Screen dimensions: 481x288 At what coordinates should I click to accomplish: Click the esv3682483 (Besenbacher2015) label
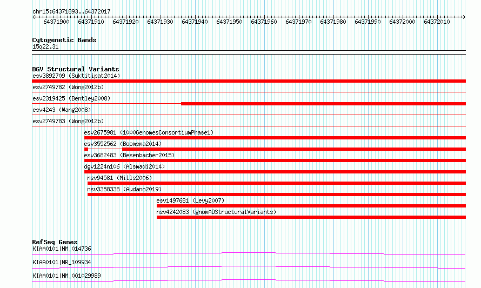point(129,155)
